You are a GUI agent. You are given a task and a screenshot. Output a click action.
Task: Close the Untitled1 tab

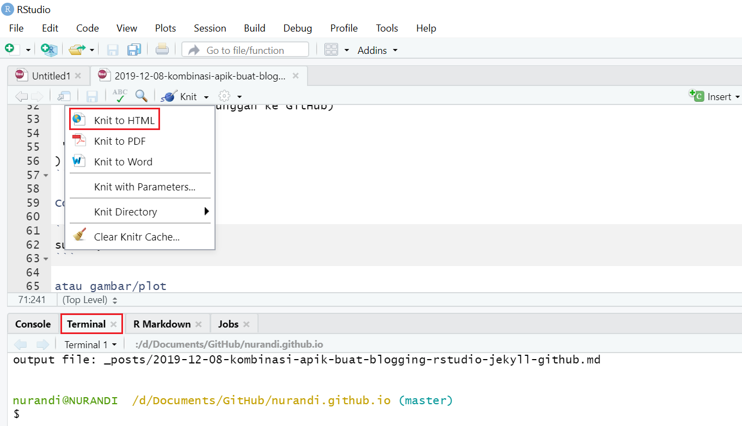tap(78, 76)
